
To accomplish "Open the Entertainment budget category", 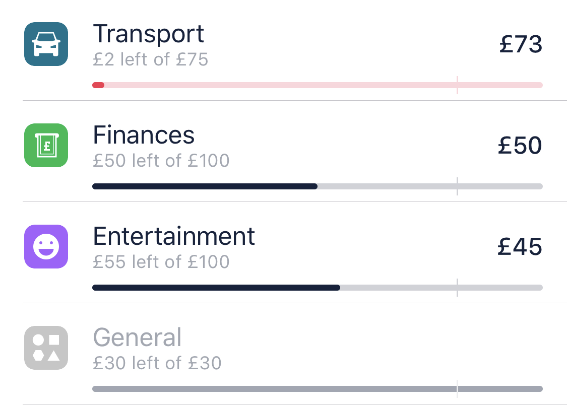I will coord(174,236).
